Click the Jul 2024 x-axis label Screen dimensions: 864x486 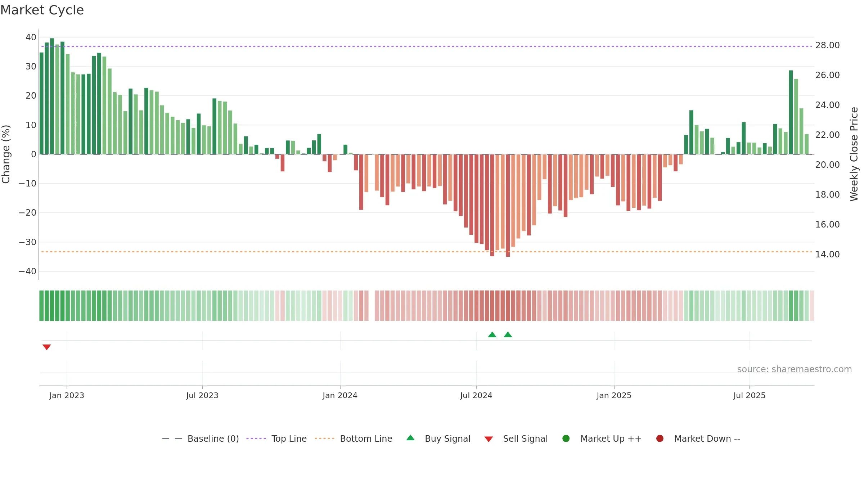coord(476,395)
